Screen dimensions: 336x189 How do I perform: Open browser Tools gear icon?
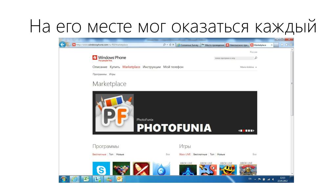(x=291, y=45)
